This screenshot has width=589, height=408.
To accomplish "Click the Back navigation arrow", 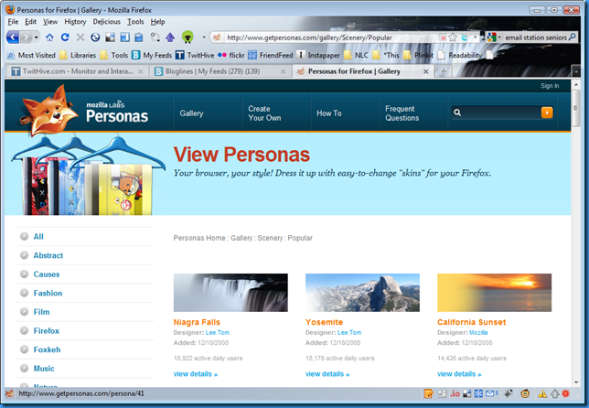I will [13, 38].
